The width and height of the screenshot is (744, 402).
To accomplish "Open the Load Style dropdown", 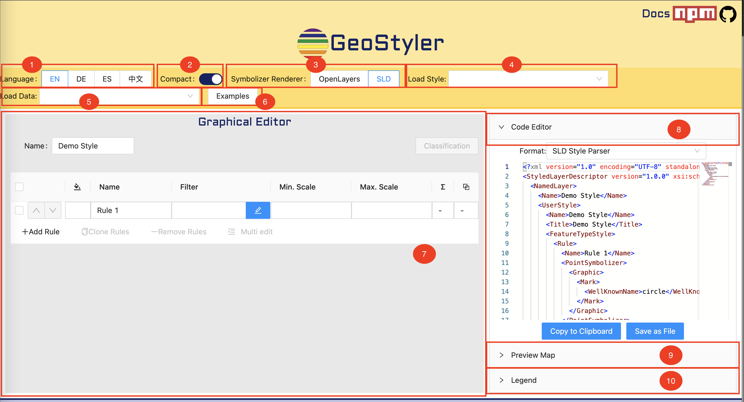I will [528, 79].
